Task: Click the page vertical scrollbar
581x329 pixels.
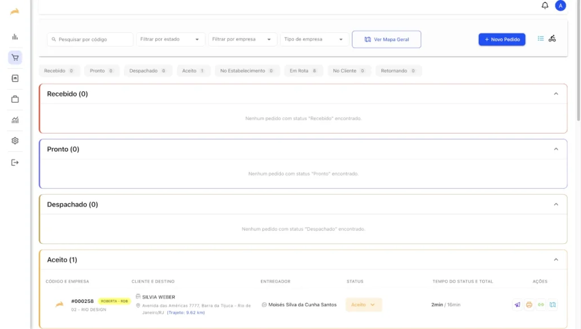Action: click(x=578, y=61)
